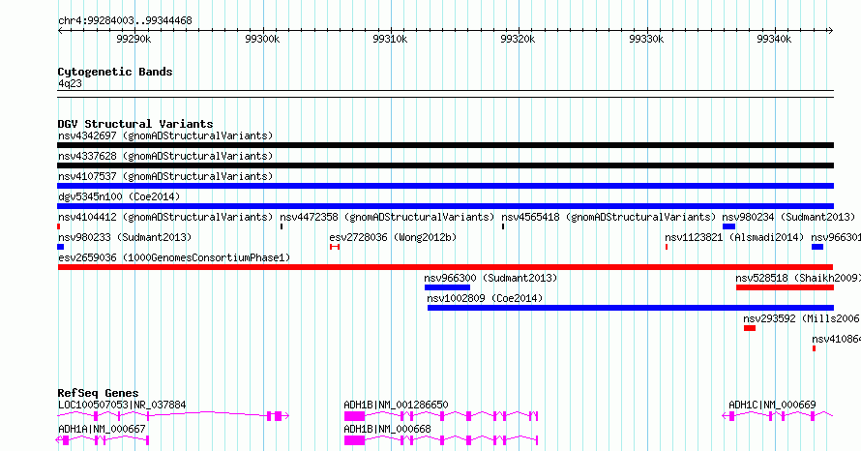Viewport: 861px width, 451px height.
Task: Select the LOC100507053 gene model glyph
Action: (173, 416)
